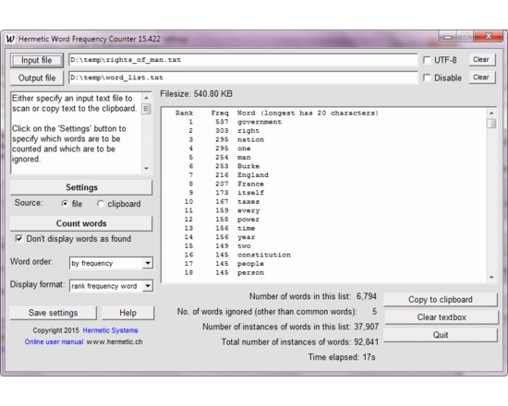Click the 92,841 total instances value
The width and height of the screenshot is (508, 406).
(x=366, y=342)
